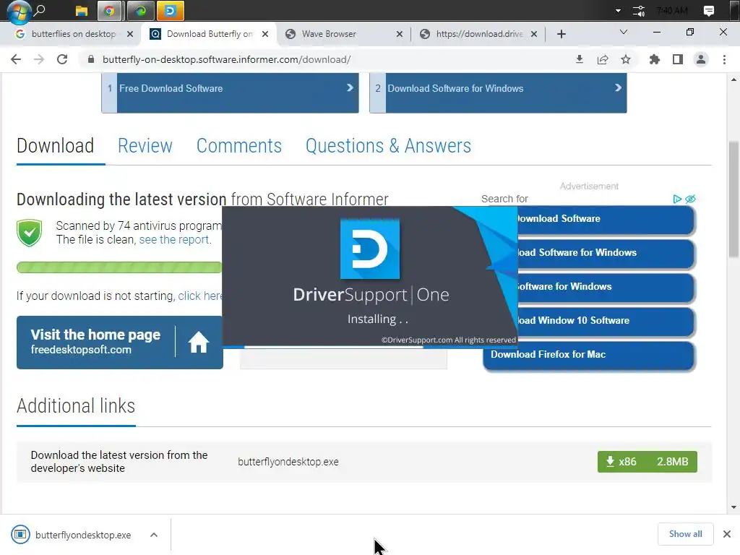Image resolution: width=740 pixels, height=555 pixels.
Task: Click the 'Download Software' ad button
Action: (x=606, y=219)
